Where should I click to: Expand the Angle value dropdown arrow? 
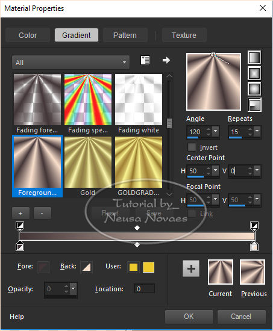(x=216, y=131)
